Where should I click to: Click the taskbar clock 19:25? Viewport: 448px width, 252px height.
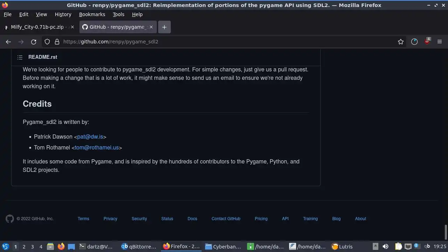pos(440,246)
